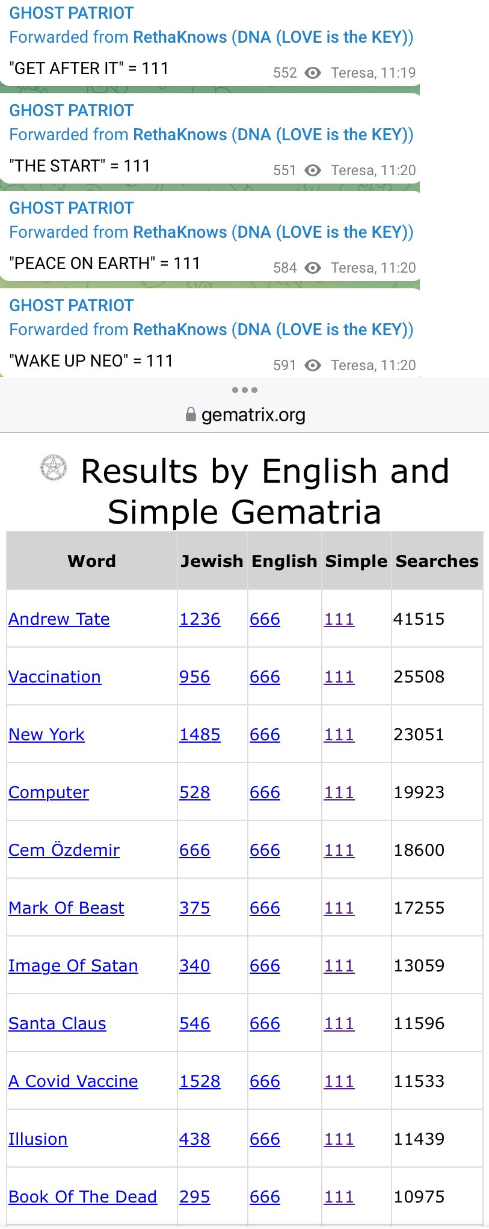The width and height of the screenshot is (489, 1229).
Task: Click the eye views icon on "GET AFTER IT" message
Action: coord(313,73)
